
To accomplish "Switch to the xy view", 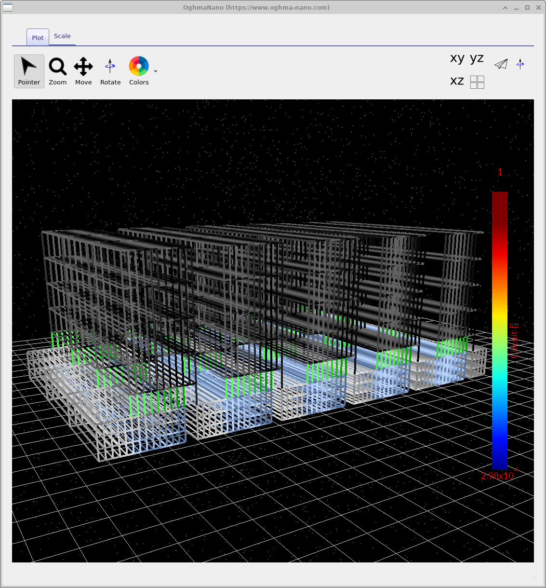I will (x=456, y=58).
